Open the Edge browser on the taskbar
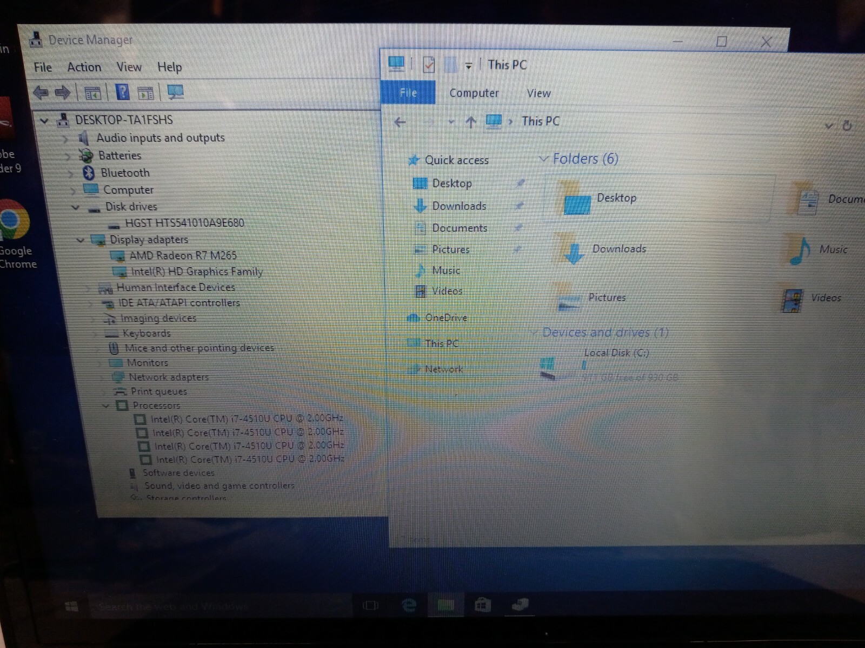This screenshot has height=648, width=865. (410, 605)
